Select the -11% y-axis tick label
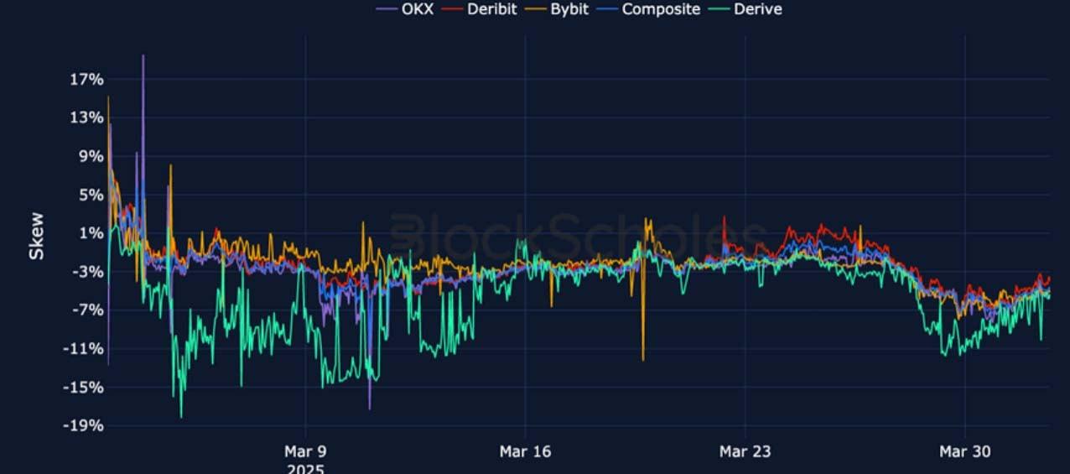The height and width of the screenshot is (474, 1070). 84,349
